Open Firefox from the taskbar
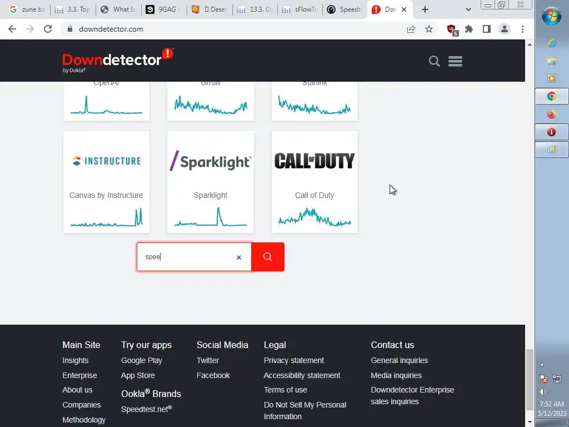Screen dimensions: 569x427 pos(552,115)
